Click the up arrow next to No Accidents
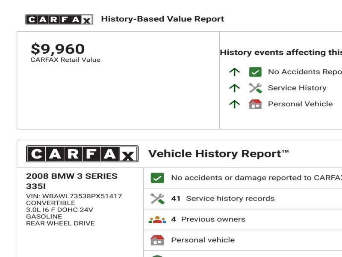 (x=234, y=72)
